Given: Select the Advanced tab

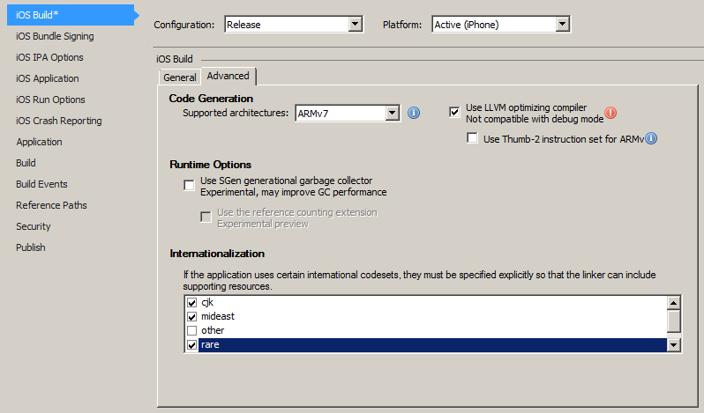Looking at the screenshot, I should [228, 76].
